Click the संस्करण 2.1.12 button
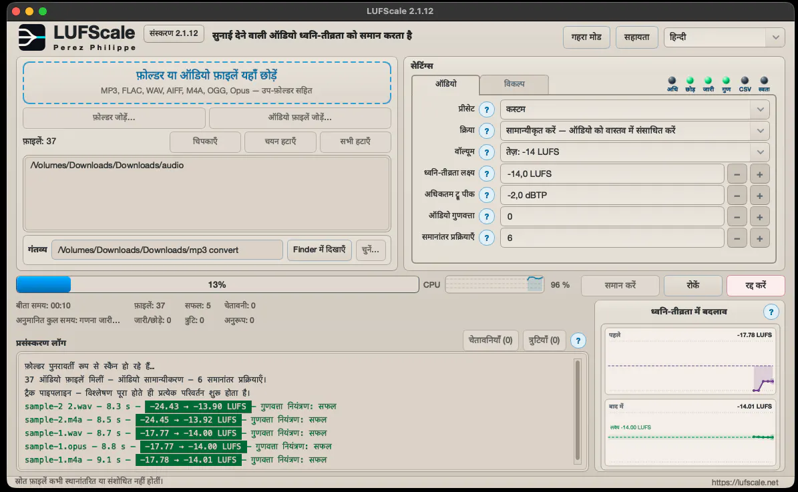The width and height of the screenshot is (798, 492). 174,33
